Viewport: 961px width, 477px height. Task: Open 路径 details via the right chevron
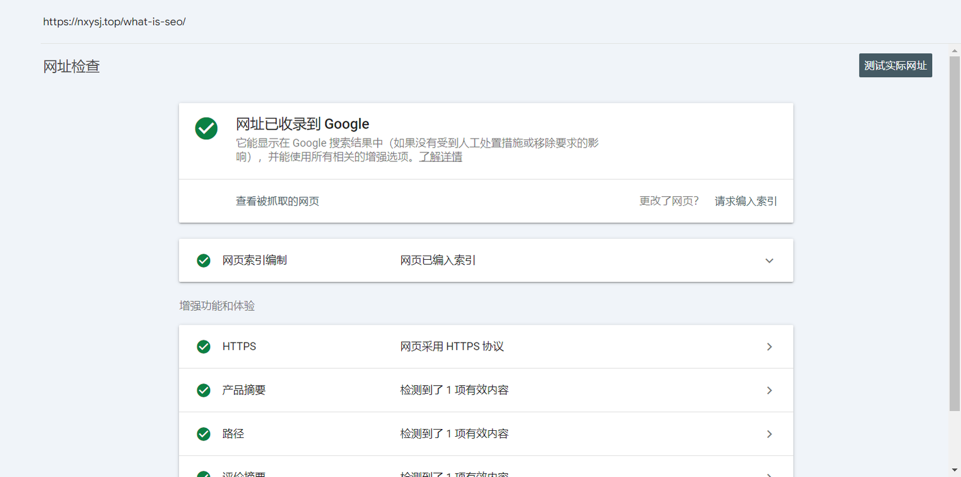pos(769,434)
